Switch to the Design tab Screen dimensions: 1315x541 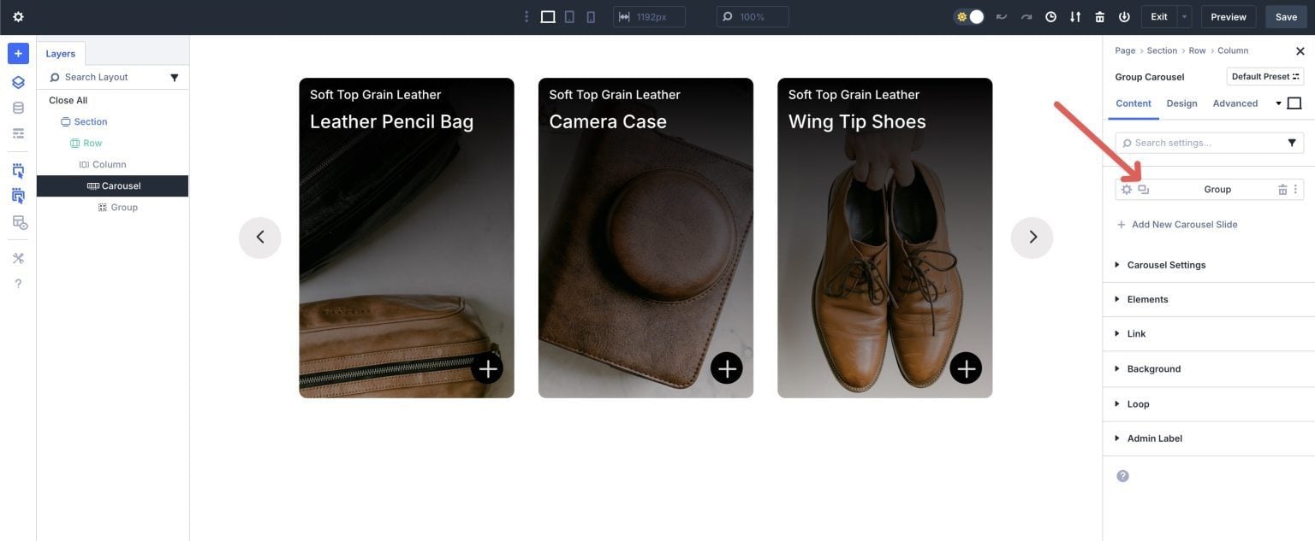(1181, 103)
